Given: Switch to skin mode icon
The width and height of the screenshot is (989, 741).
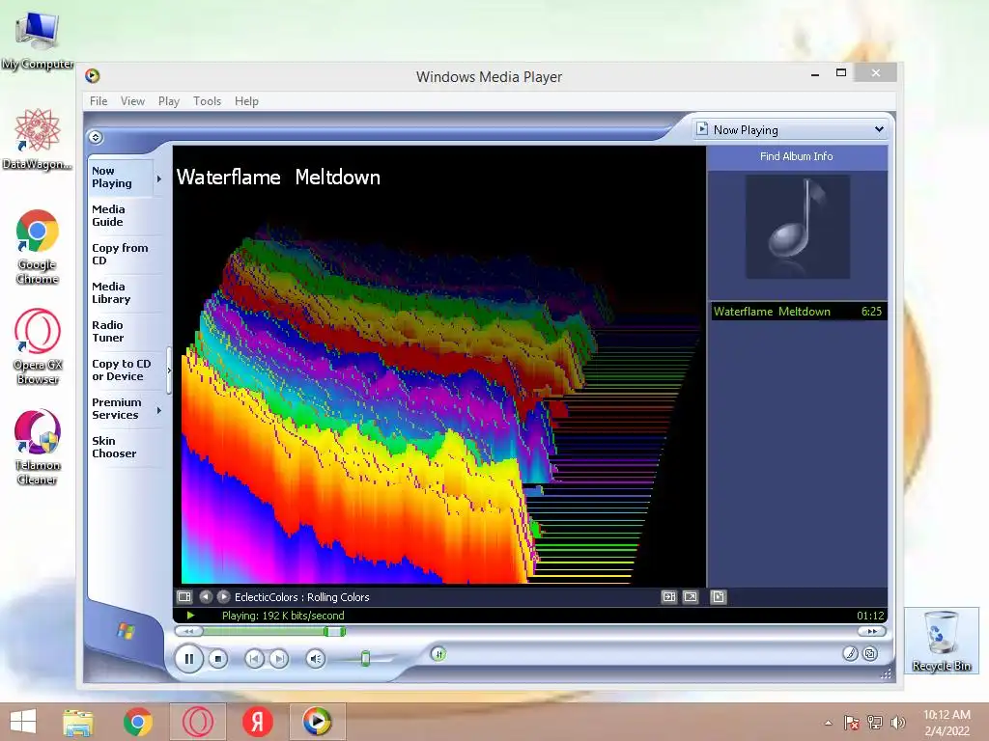Looking at the screenshot, I should (x=870, y=653).
